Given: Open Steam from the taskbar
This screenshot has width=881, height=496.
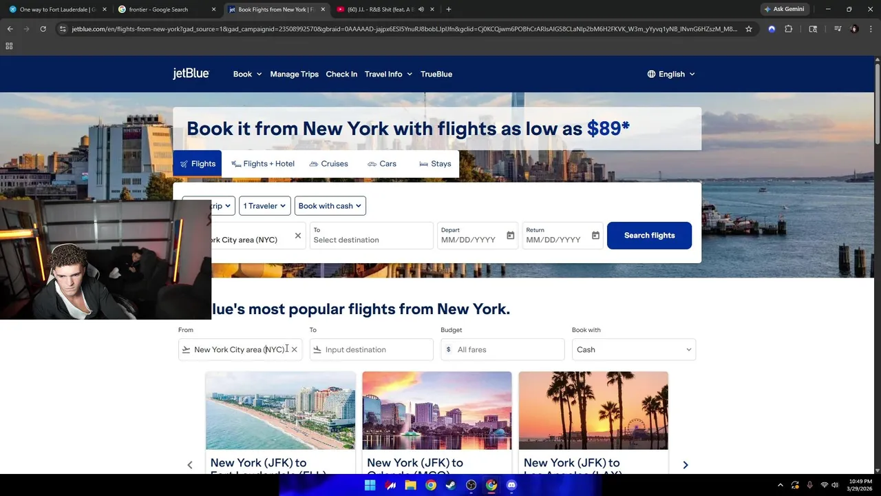Looking at the screenshot, I should click(x=450, y=485).
